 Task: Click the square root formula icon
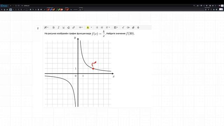click(x=123, y=27)
